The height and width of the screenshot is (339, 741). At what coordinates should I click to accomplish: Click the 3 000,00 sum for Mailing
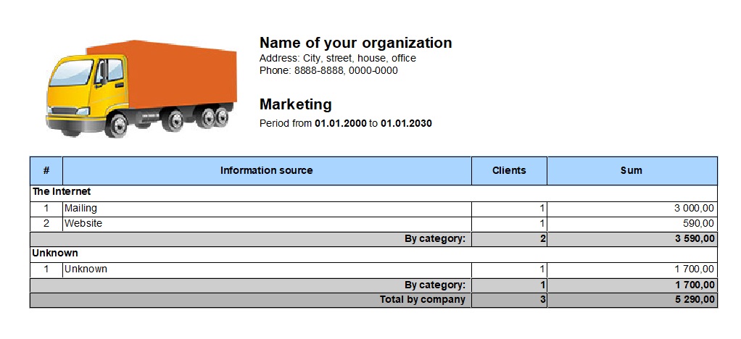[x=694, y=208]
